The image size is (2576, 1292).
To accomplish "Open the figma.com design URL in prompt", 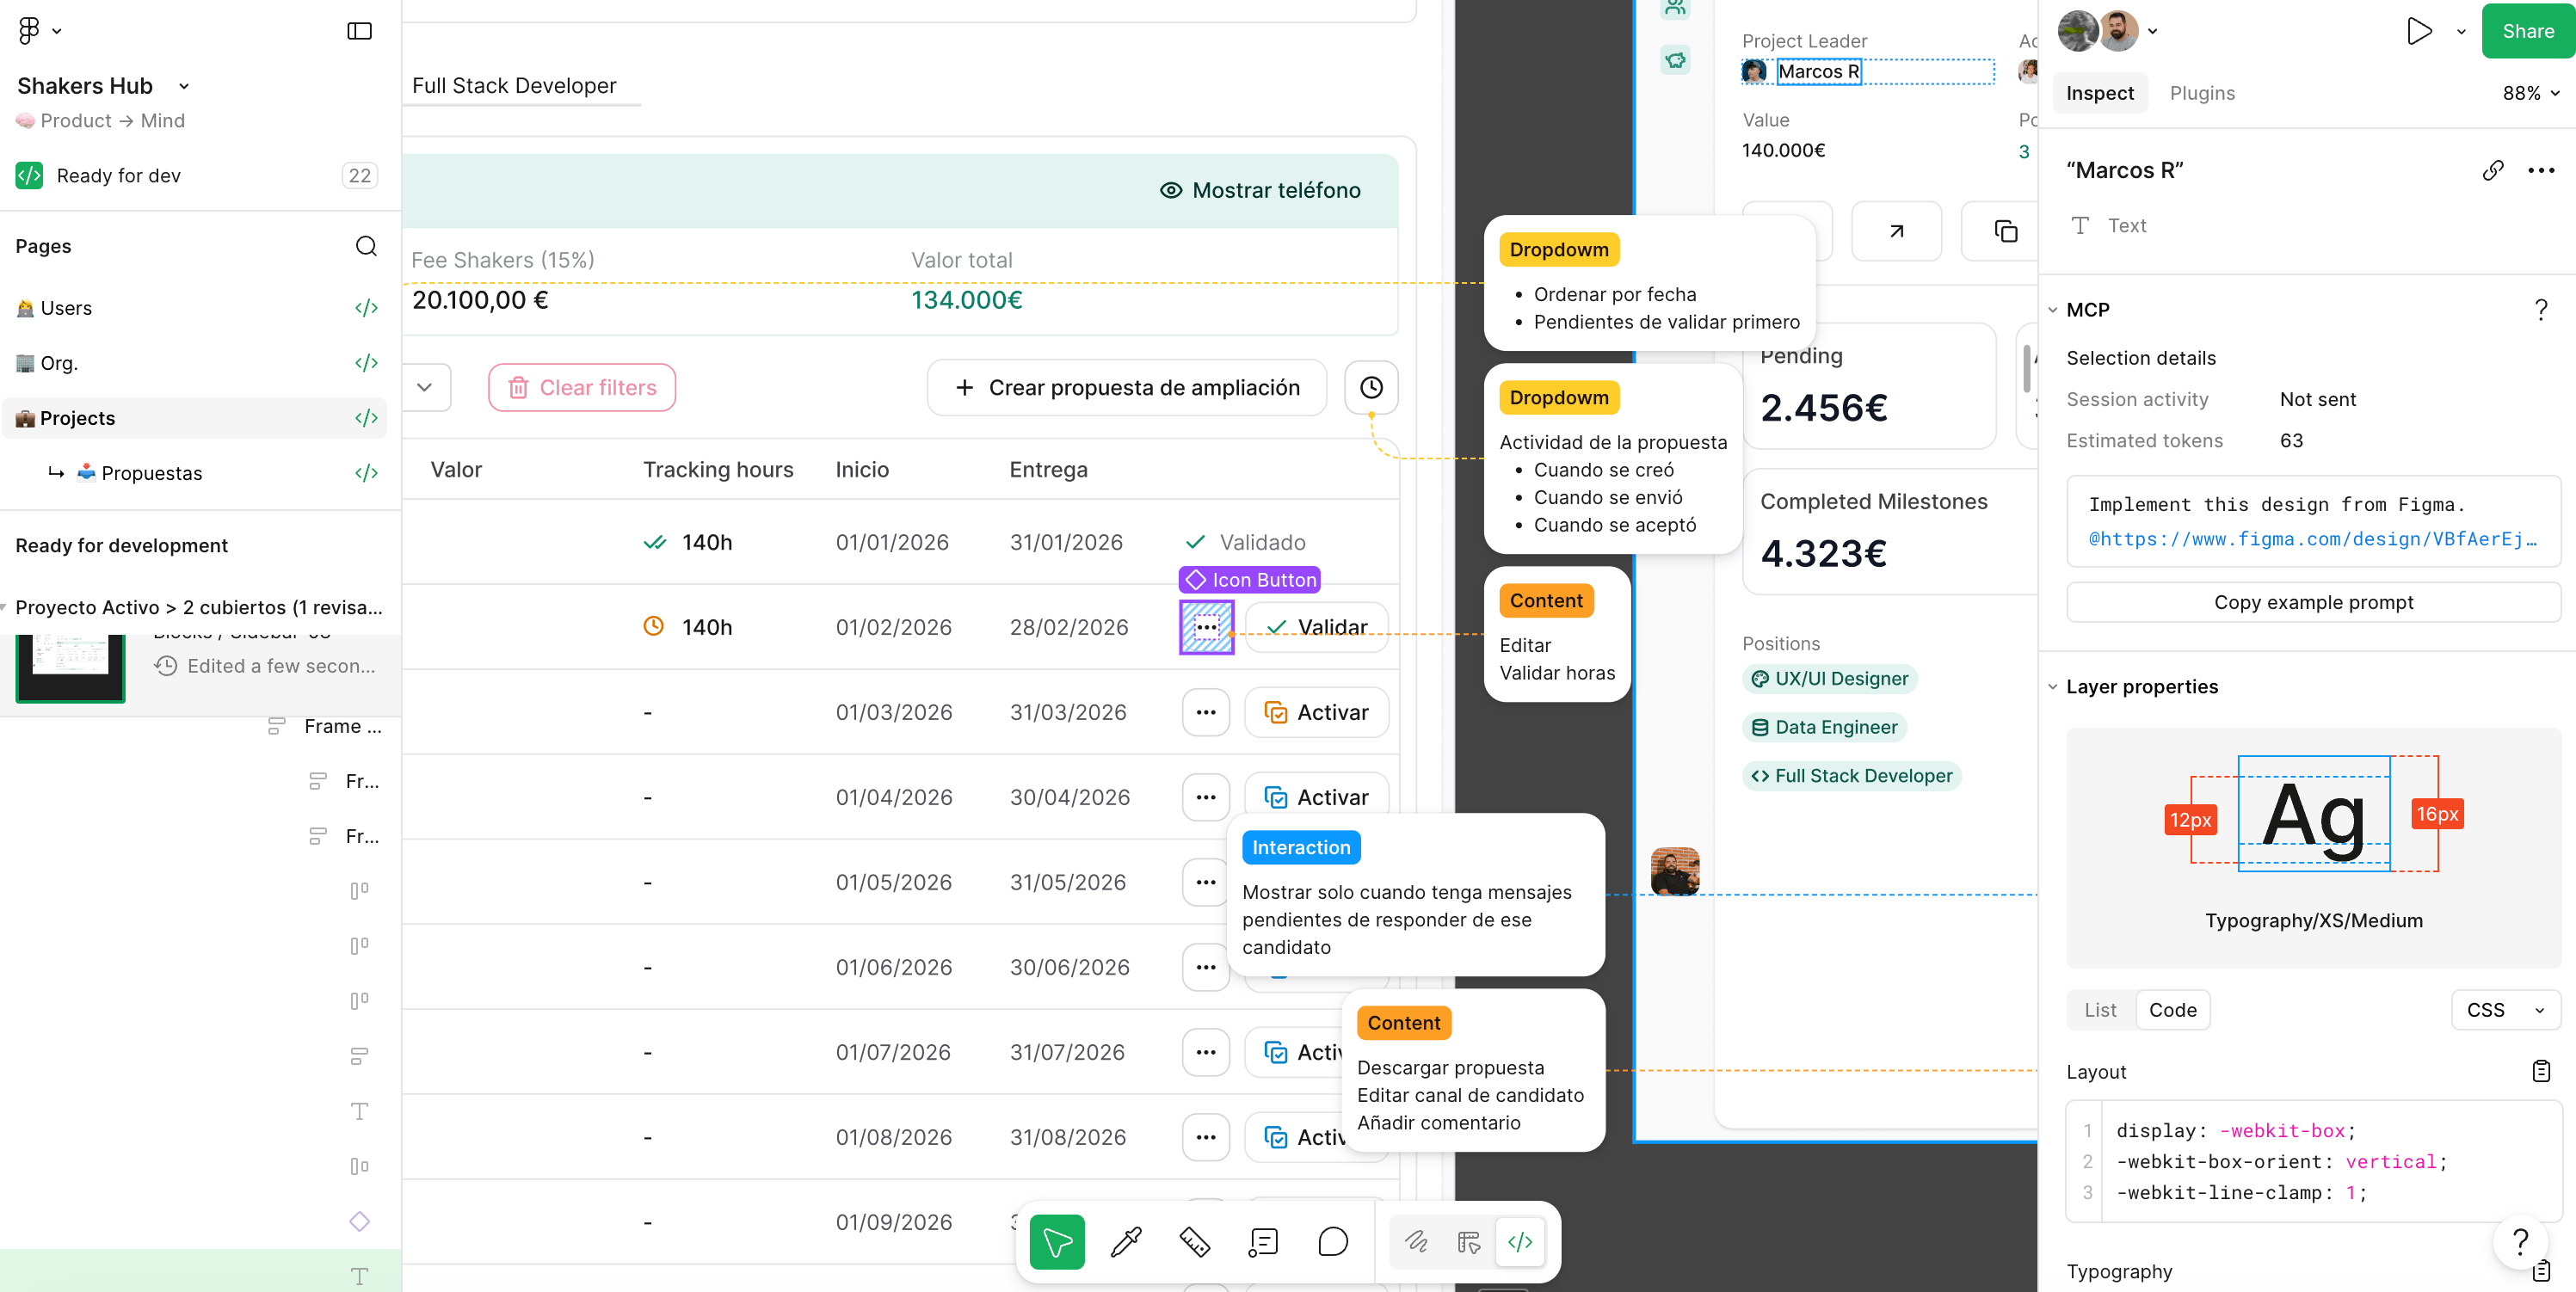I will point(2313,539).
